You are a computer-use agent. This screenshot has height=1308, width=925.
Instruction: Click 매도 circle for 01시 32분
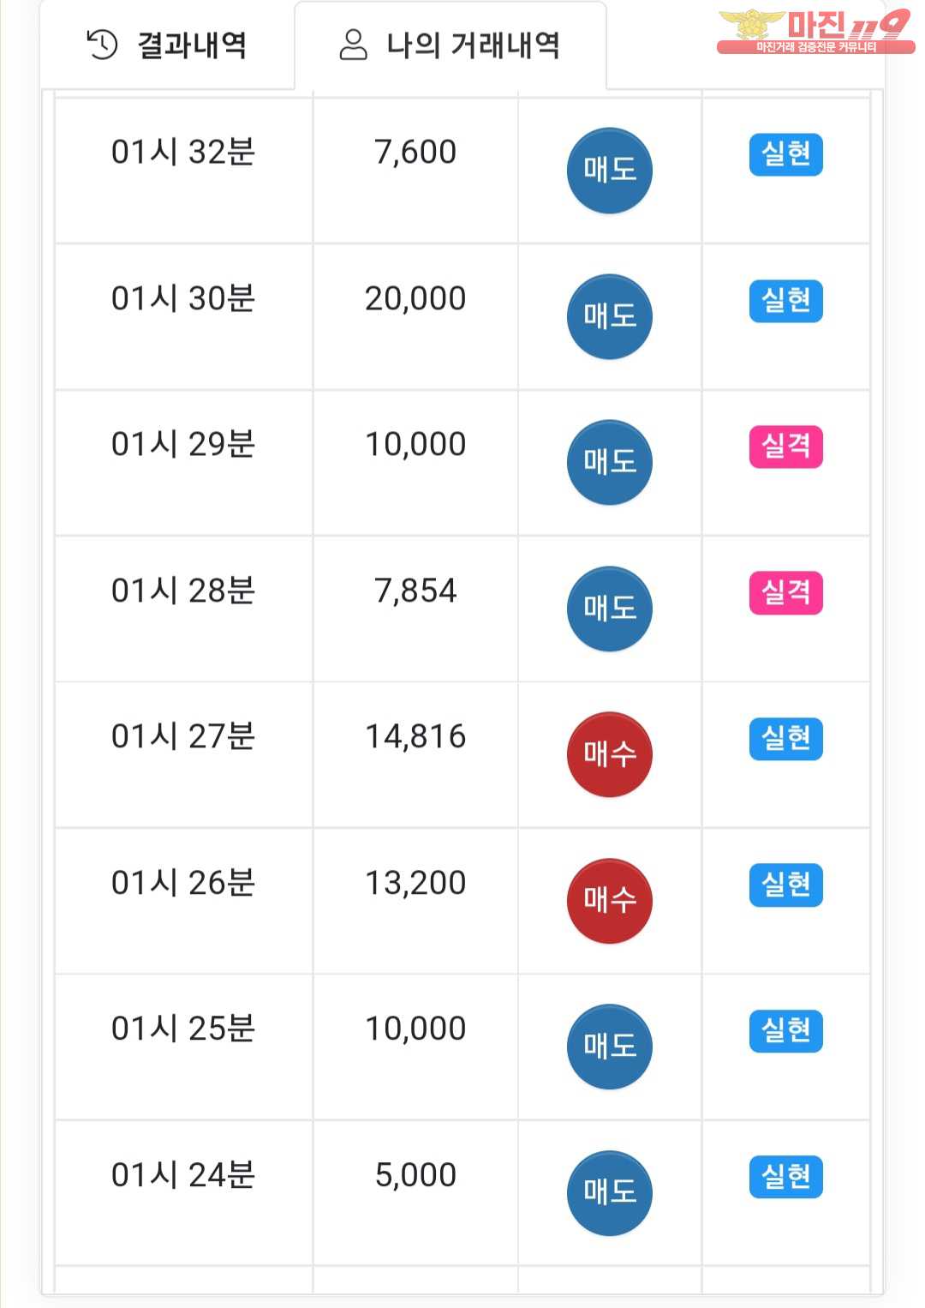(610, 171)
